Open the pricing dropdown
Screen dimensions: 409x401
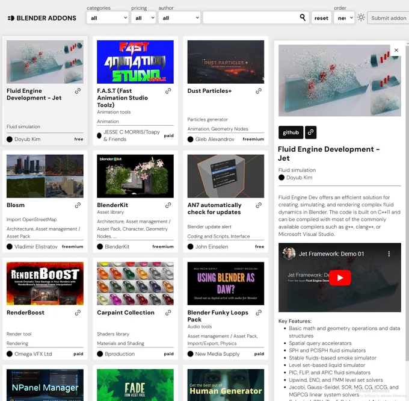coord(144,17)
